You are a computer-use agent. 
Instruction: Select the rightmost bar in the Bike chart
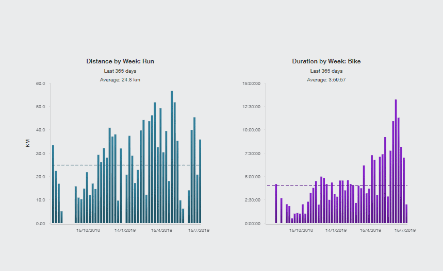point(406,214)
